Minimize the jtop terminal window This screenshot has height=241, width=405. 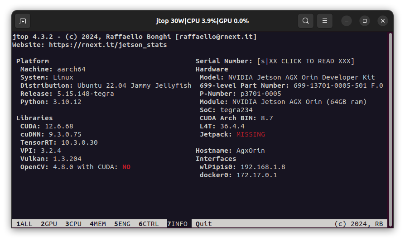coord(347,21)
